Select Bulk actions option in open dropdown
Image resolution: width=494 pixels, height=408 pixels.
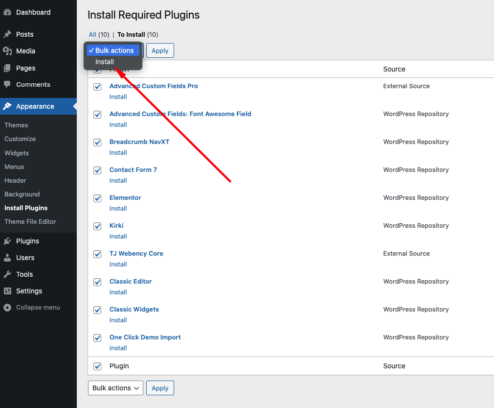coord(113,50)
